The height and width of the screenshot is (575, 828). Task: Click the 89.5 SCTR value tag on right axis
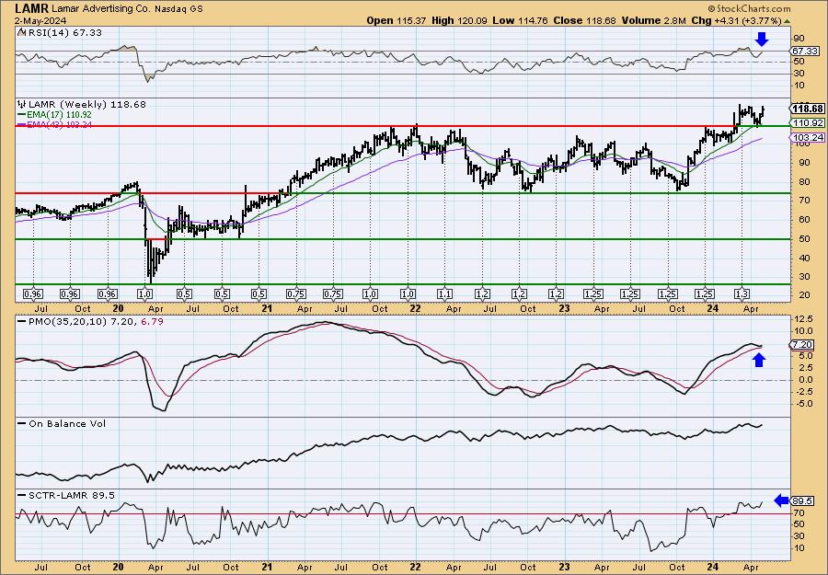coord(803,500)
